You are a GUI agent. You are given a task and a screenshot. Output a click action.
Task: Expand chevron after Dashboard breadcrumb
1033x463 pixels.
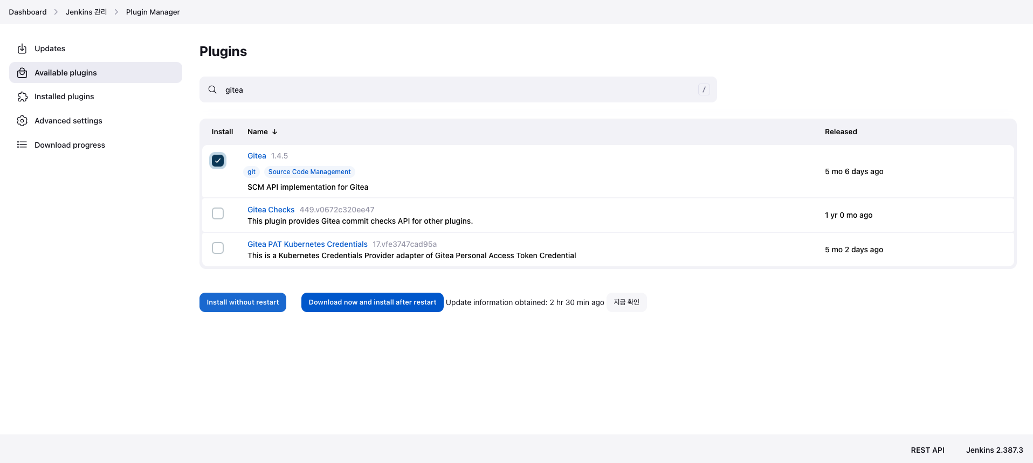click(x=56, y=12)
